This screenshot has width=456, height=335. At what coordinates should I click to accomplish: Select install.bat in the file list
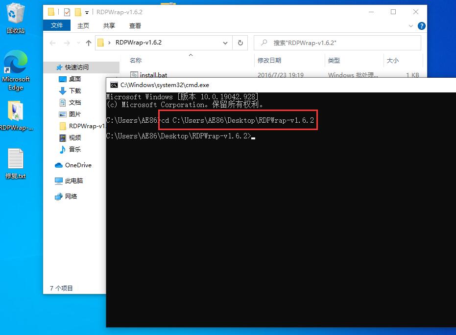(153, 75)
